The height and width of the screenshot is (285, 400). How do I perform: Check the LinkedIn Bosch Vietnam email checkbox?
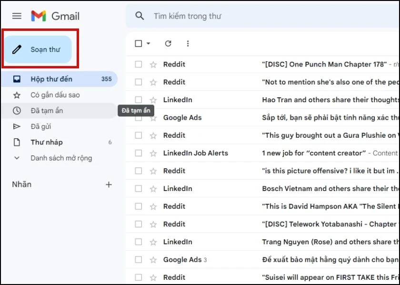point(138,189)
